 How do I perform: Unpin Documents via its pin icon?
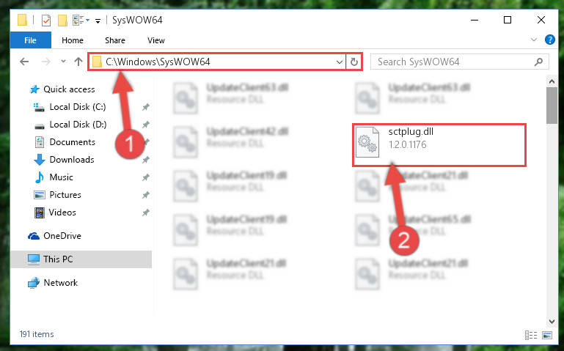(145, 142)
